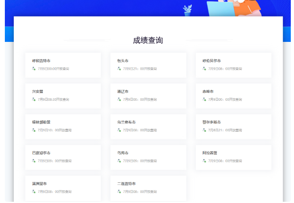Select the 乌海市 city title
This screenshot has width=294, height=203.
(123, 153)
